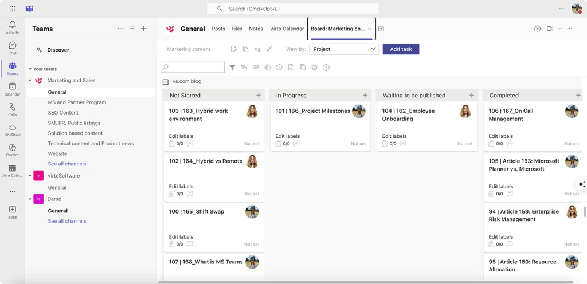This screenshot has width=587, height=284.
Task: Switch to the Virto Calendar tab
Action: (x=287, y=29)
